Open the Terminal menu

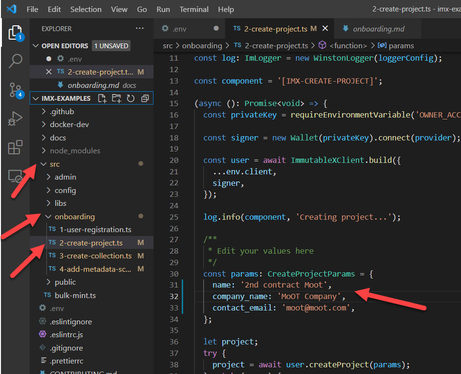[194, 10]
